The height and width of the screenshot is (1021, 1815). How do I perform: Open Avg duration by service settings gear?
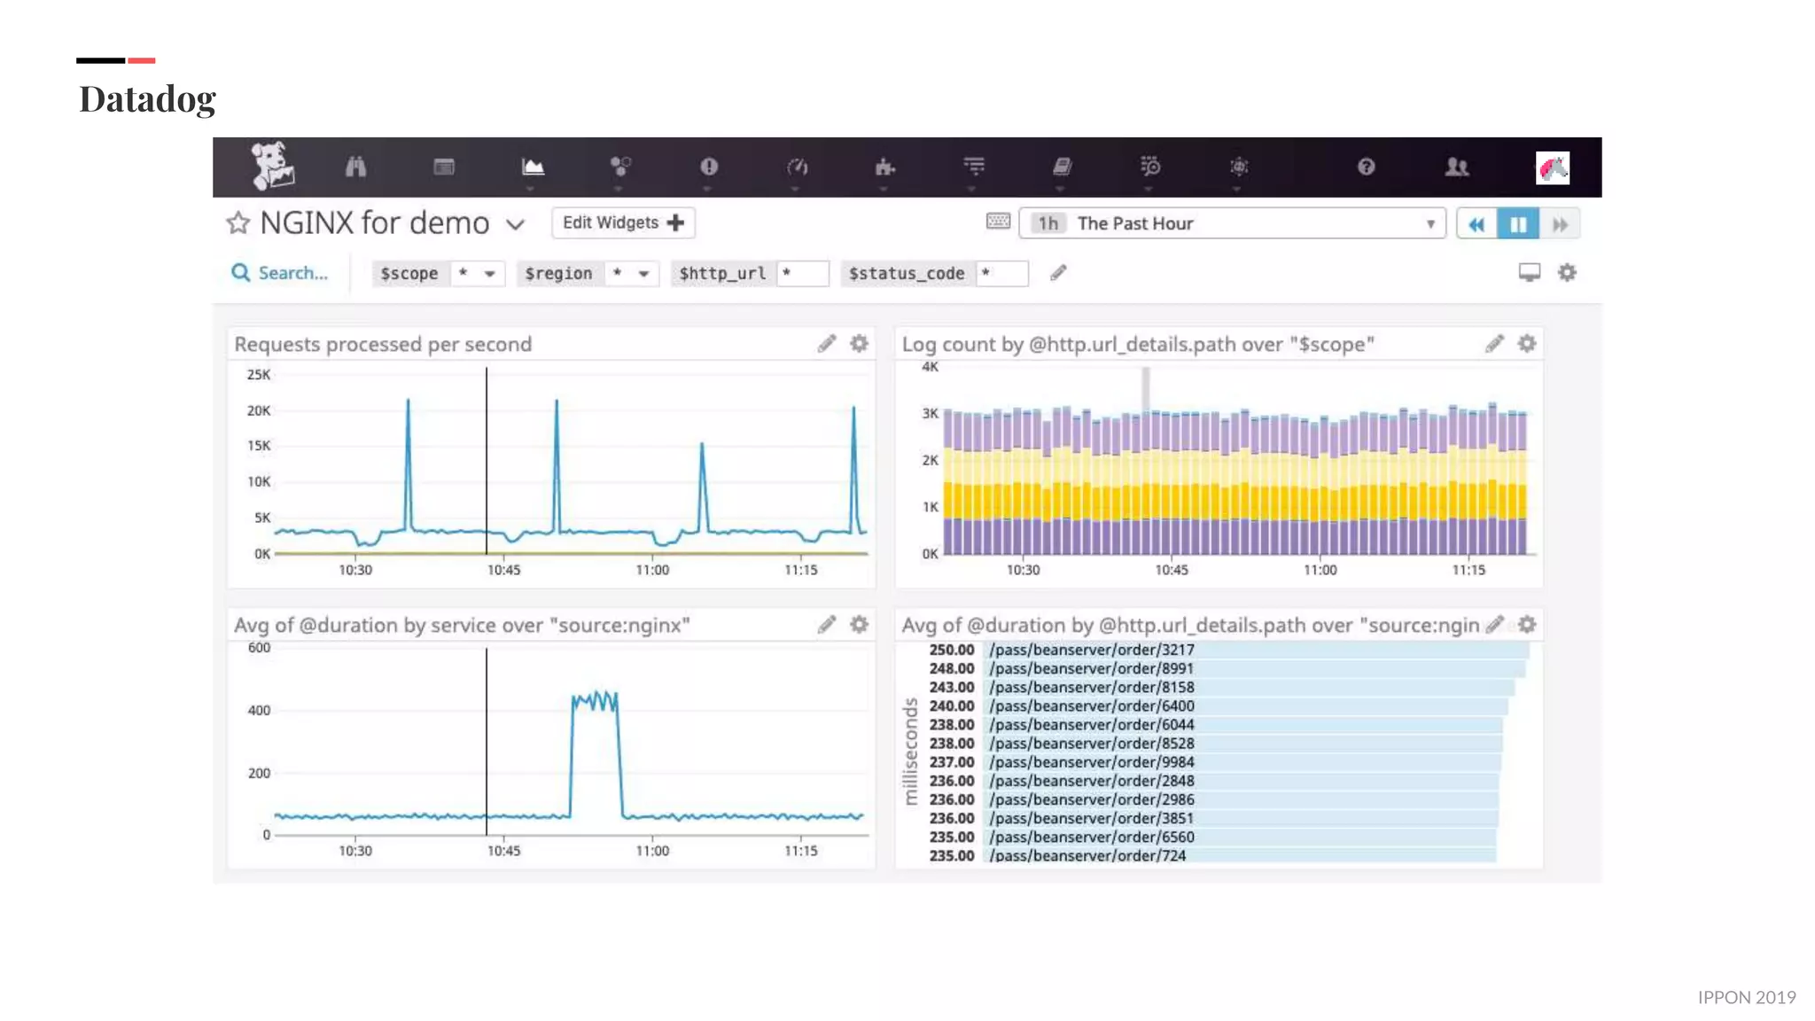point(859,625)
